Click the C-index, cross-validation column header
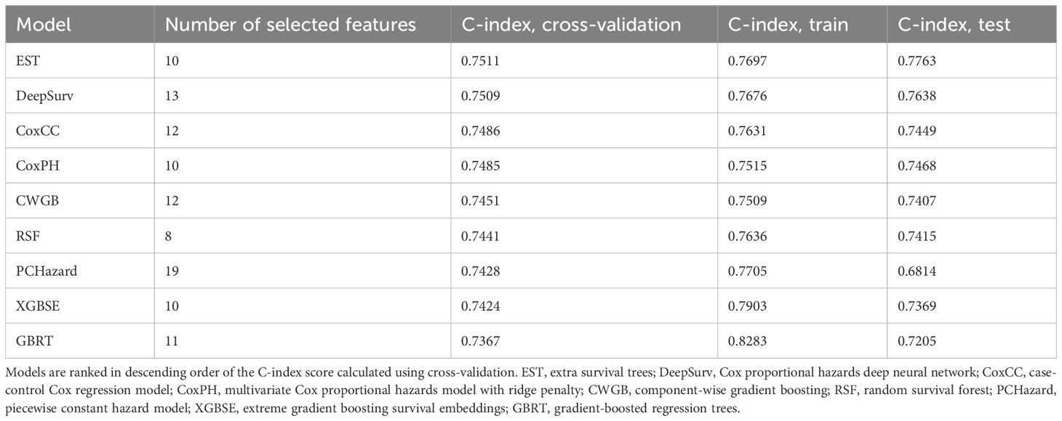 [571, 25]
